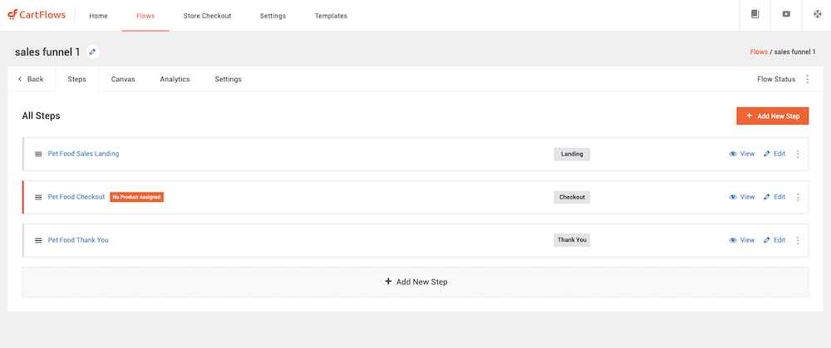Open more options for Landing step
The width and height of the screenshot is (831, 348).
pos(798,154)
